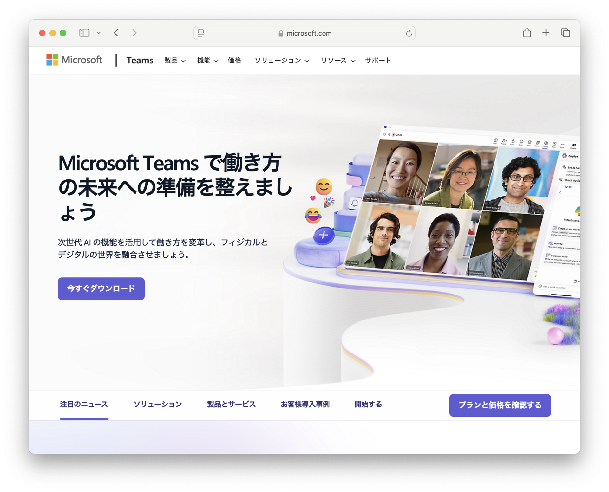Viewport: 609px width, 492px height.
Task: Expand the ソリューション nav dropdown
Action: pos(282,60)
